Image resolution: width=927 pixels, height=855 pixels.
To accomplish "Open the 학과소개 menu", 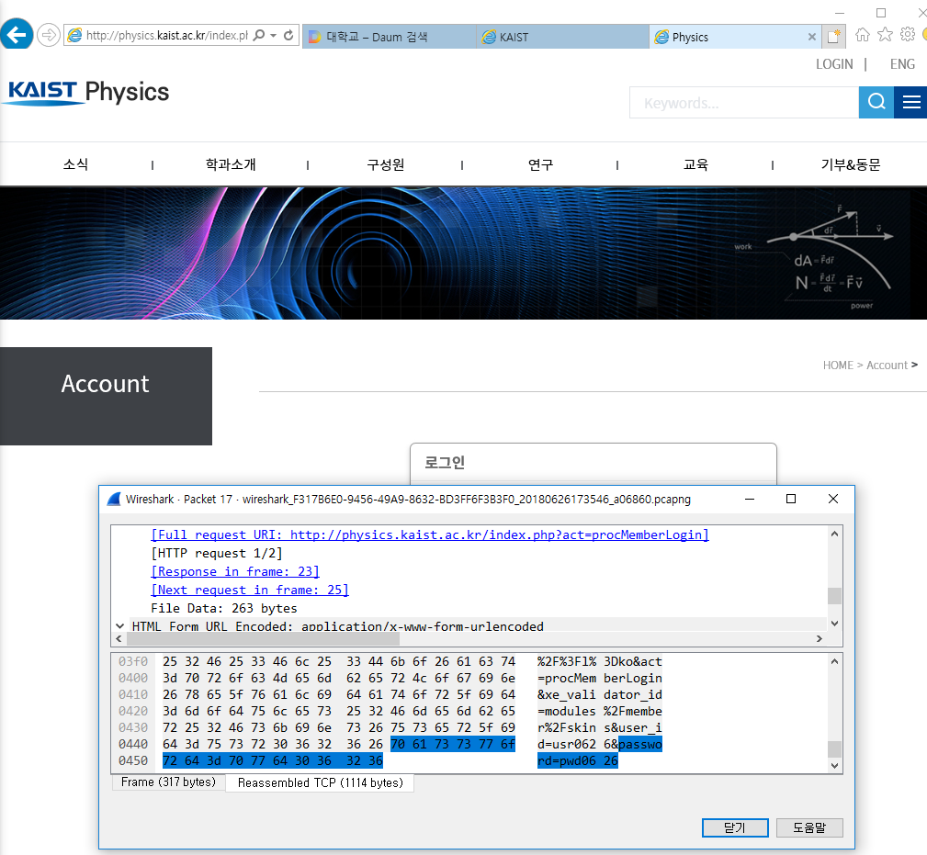I will click(x=231, y=165).
